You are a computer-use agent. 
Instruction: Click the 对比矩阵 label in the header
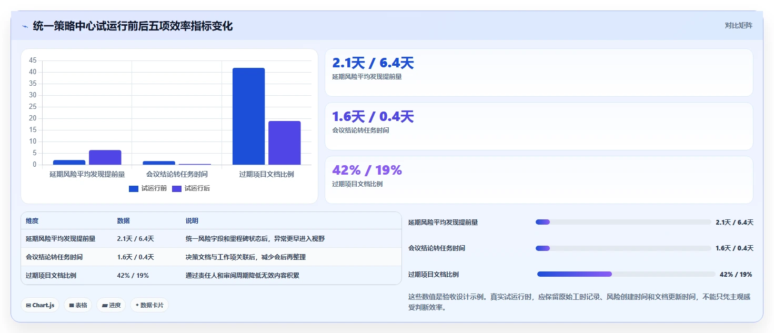(x=739, y=25)
